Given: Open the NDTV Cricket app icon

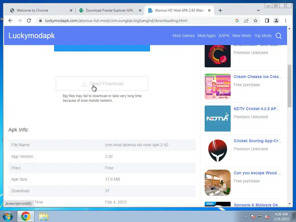Looking at the screenshot, I should point(218,119).
